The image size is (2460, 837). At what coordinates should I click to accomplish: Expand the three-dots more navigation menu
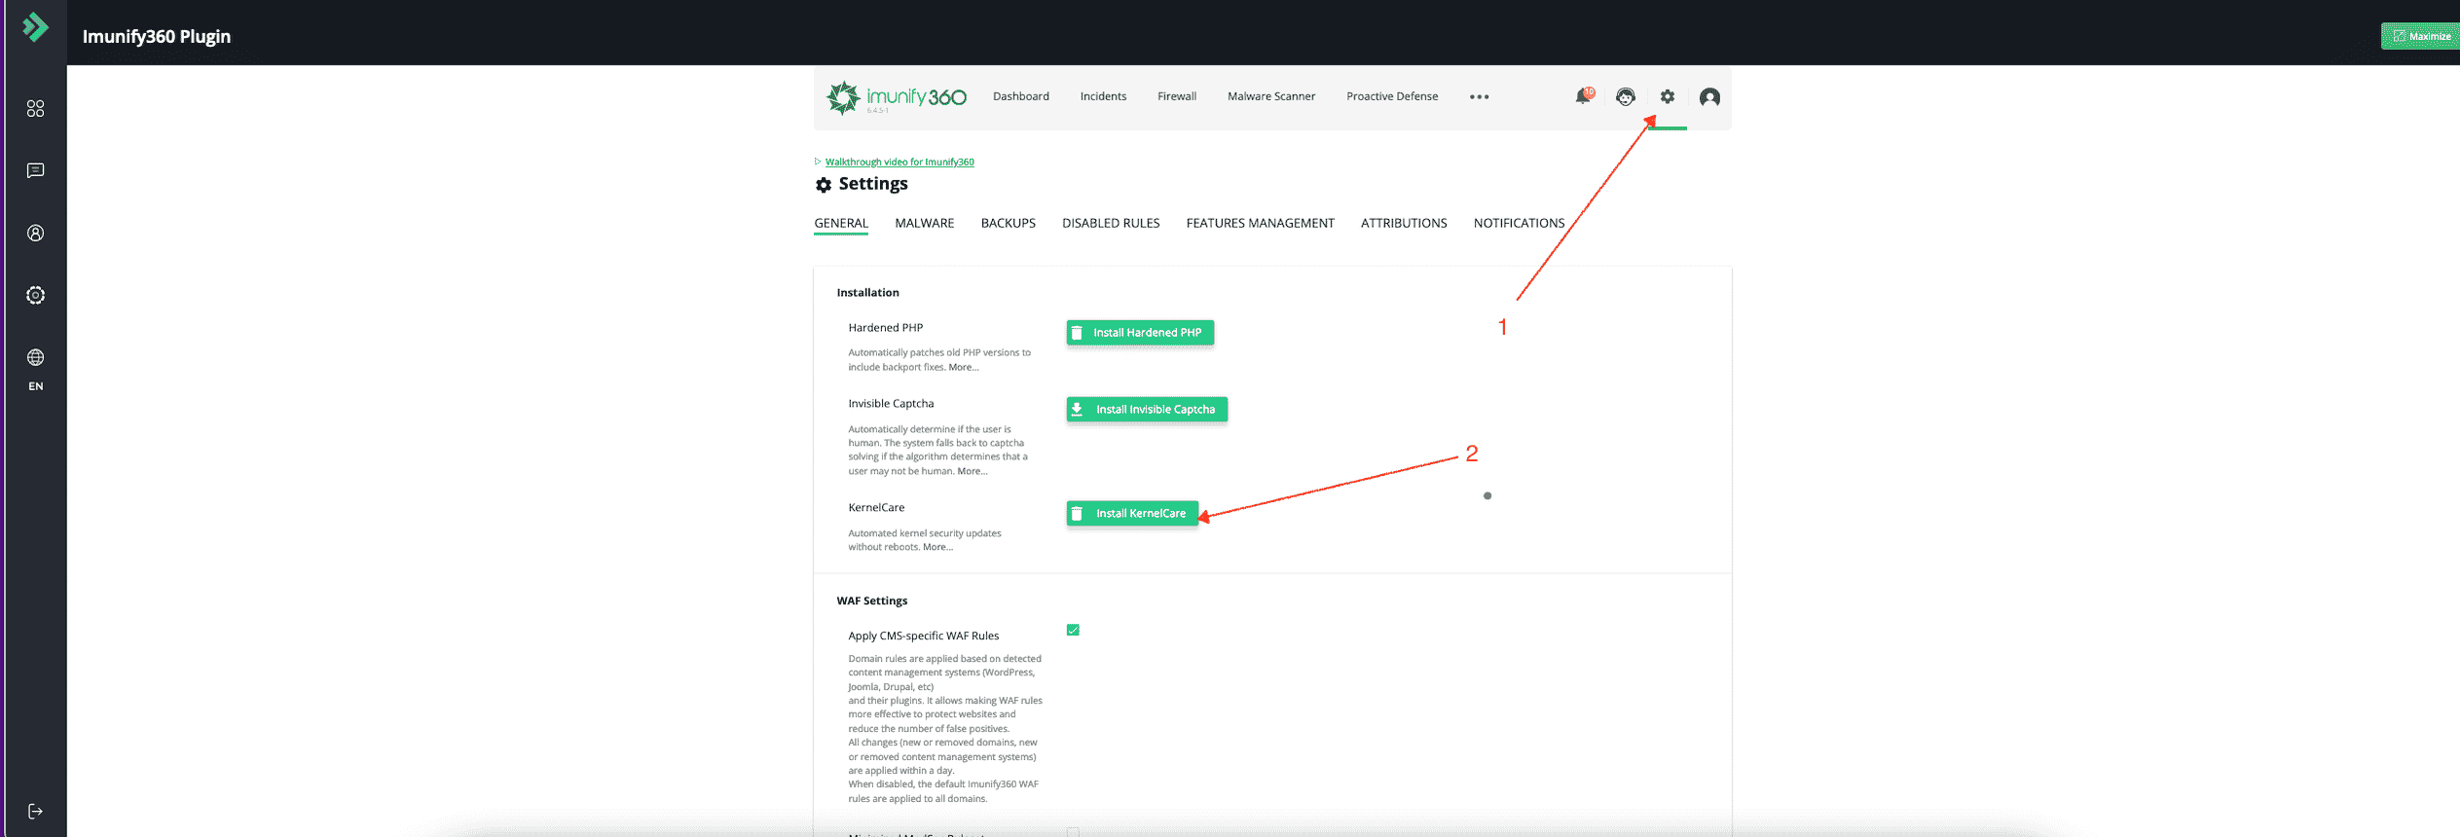[1479, 96]
